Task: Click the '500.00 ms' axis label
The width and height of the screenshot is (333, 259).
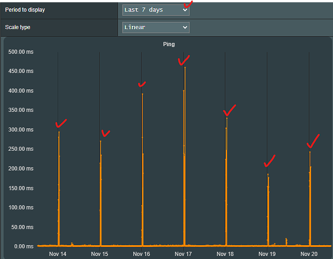Action: coord(21,52)
